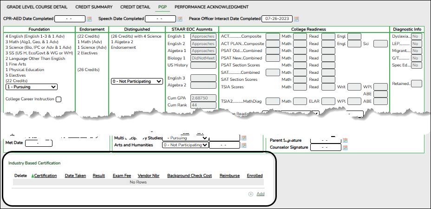Click ACT Math score field
431x209 pixels.
(300, 36)
